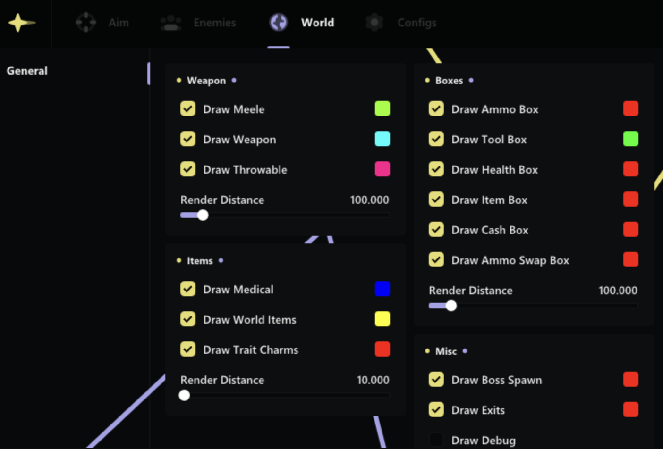The width and height of the screenshot is (663, 449).
Task: Open the Enemies tab
Action: pyautogui.click(x=214, y=23)
